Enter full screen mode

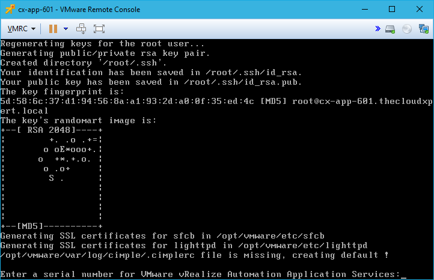pyautogui.click(x=99, y=28)
